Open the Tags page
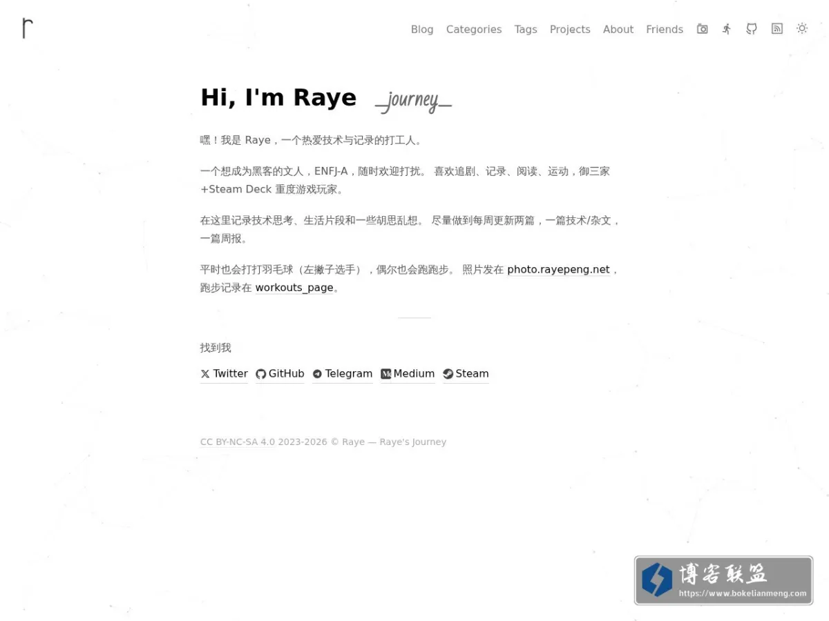Image resolution: width=829 pixels, height=621 pixels. tap(526, 29)
